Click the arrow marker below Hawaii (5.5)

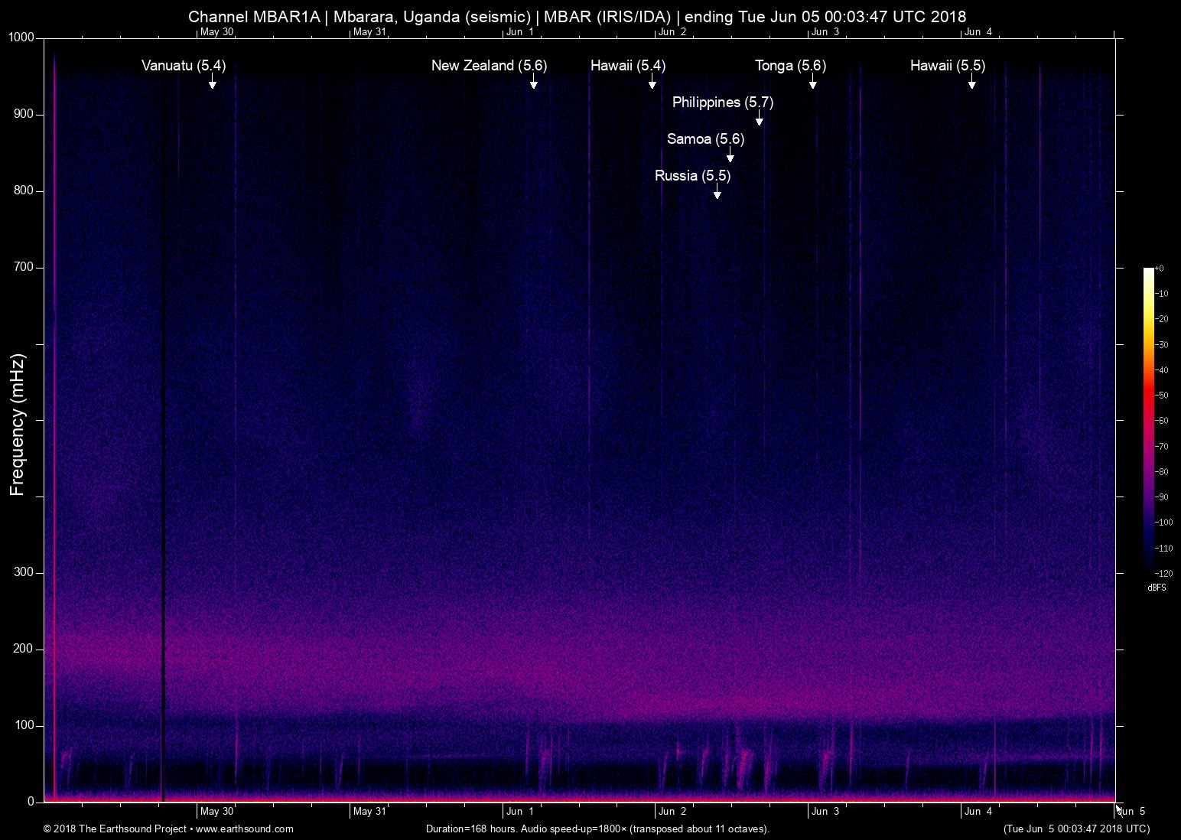tap(971, 83)
